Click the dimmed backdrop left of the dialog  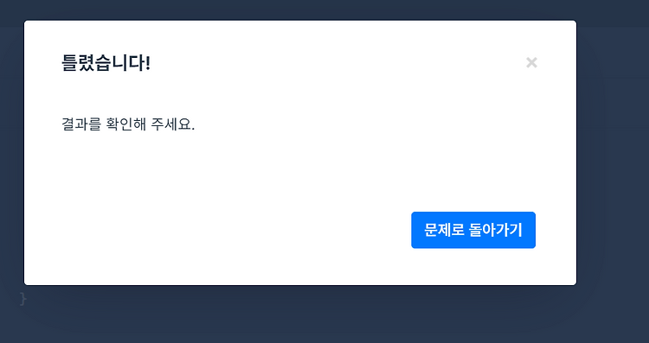point(11,153)
